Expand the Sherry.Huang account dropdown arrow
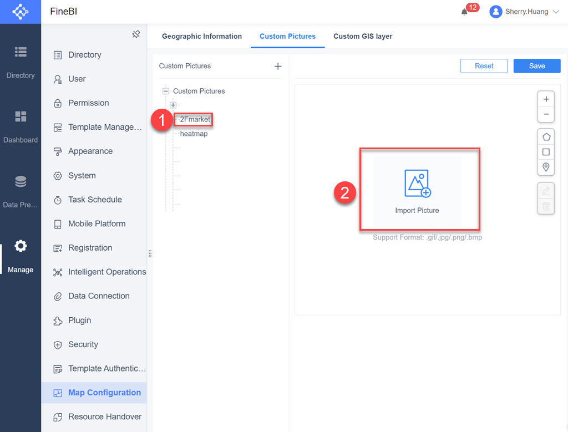Screen dimensions: 568x432 (x=556, y=12)
